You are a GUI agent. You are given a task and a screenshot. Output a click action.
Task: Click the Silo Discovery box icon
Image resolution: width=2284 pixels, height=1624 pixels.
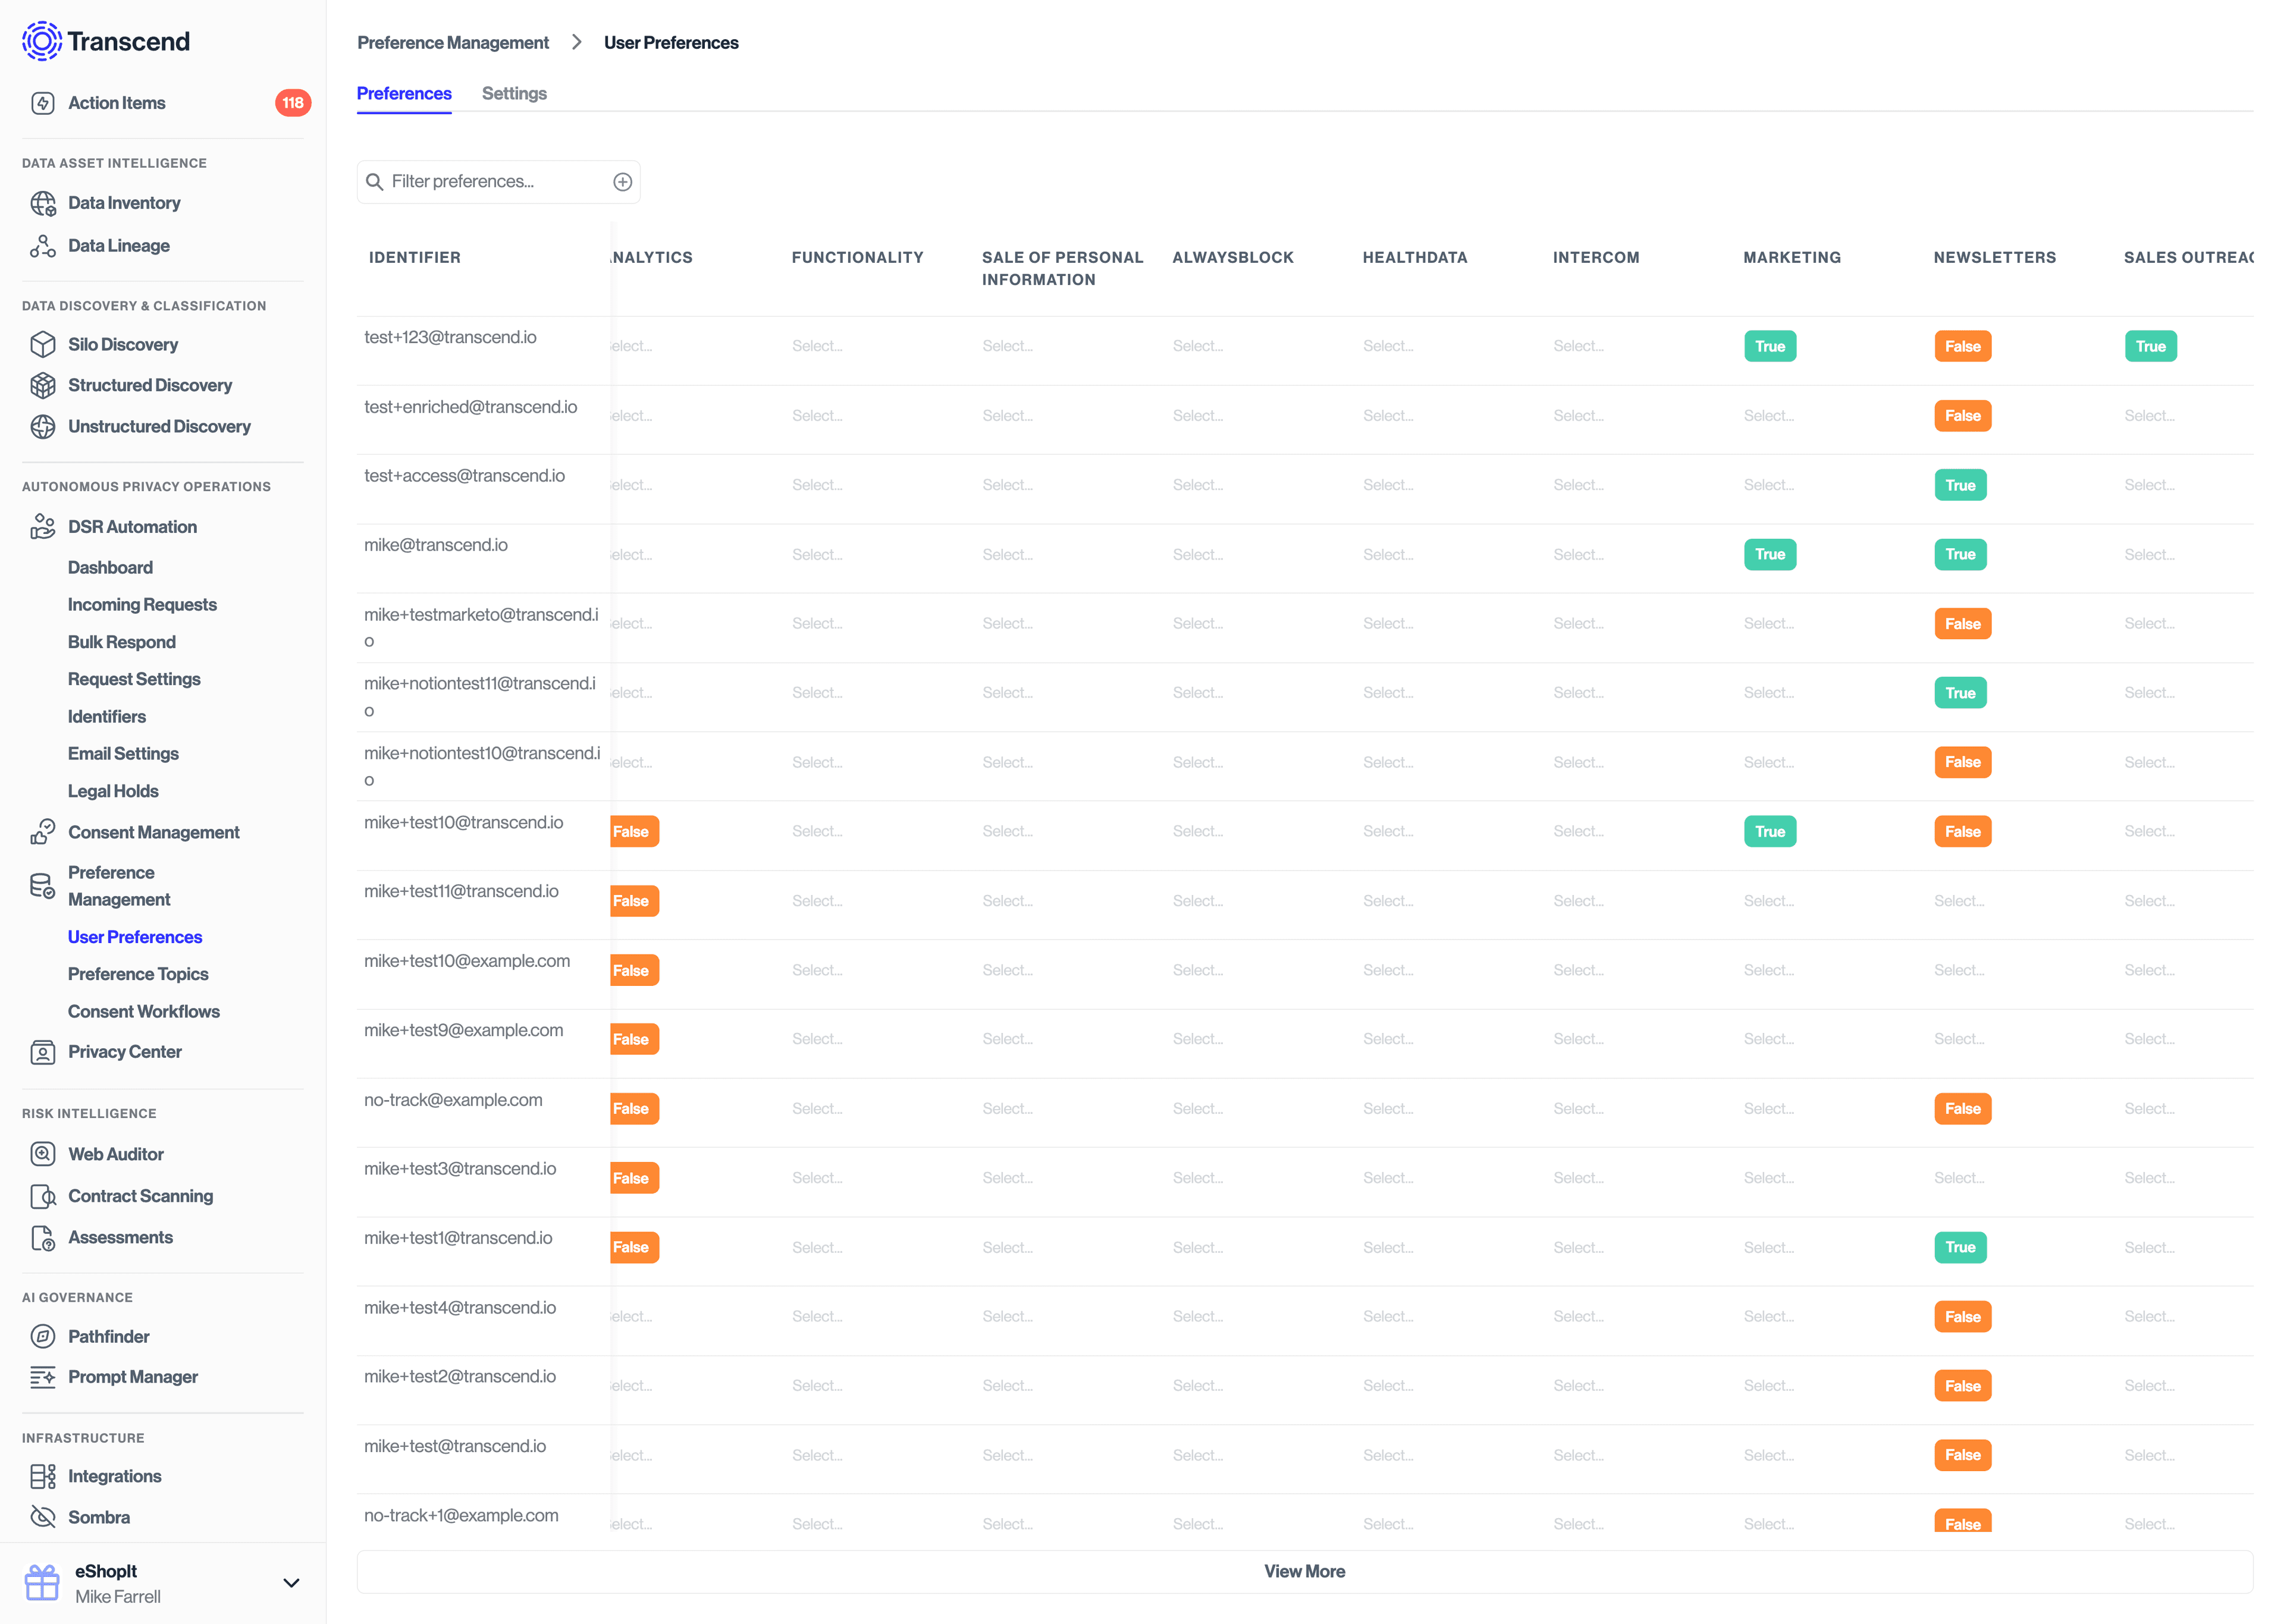click(43, 344)
